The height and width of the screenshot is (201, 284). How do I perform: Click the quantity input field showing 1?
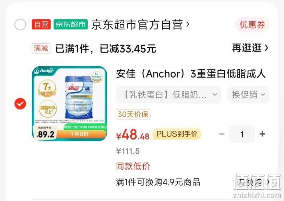242,134
